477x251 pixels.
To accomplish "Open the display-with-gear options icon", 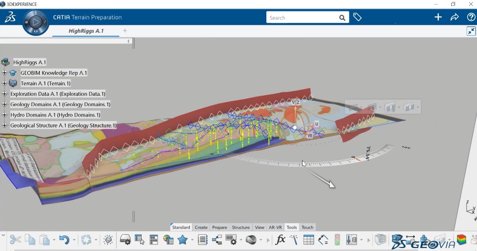I will point(231,240).
